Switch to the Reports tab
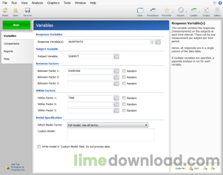223x175 pixels. (8, 51)
